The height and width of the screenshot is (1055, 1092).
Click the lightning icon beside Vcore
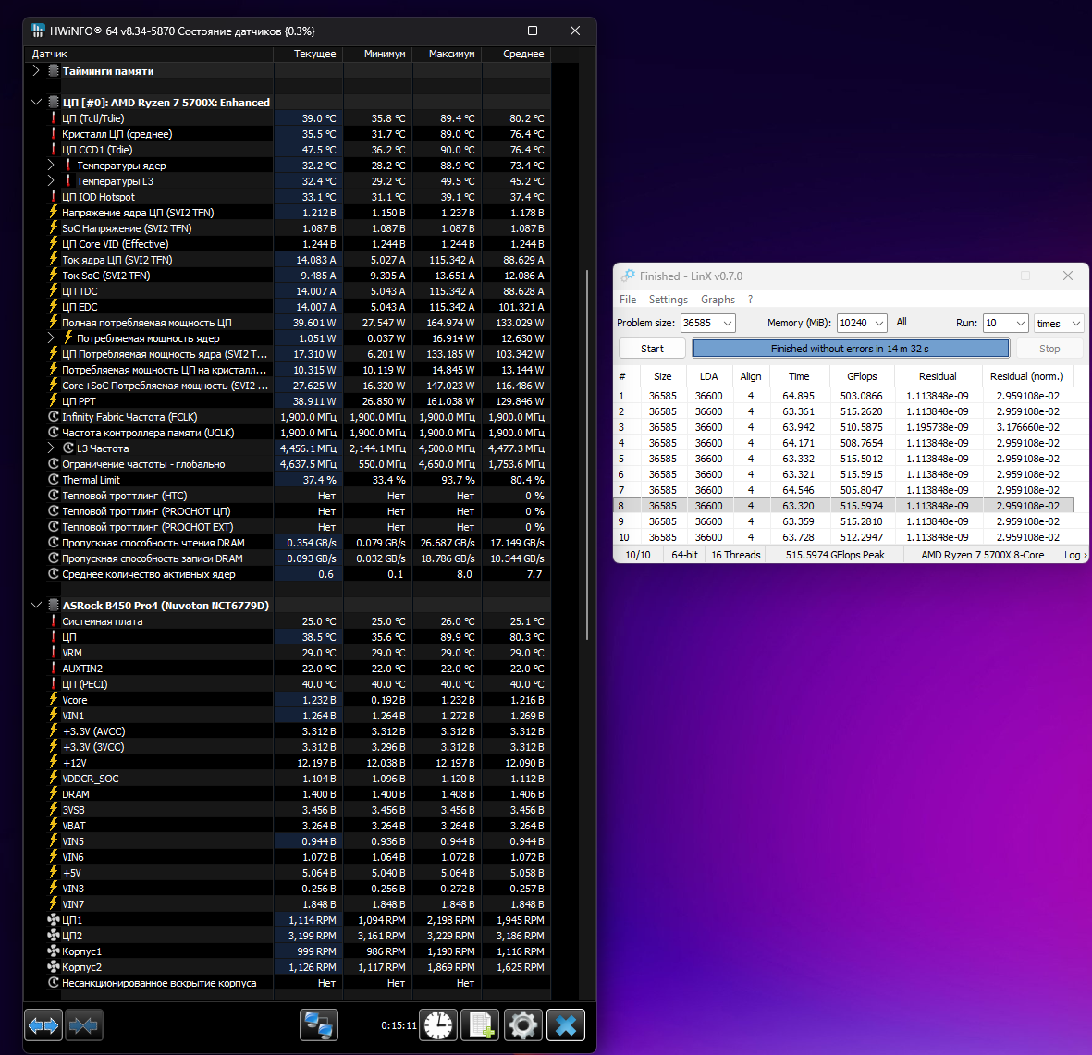click(54, 699)
